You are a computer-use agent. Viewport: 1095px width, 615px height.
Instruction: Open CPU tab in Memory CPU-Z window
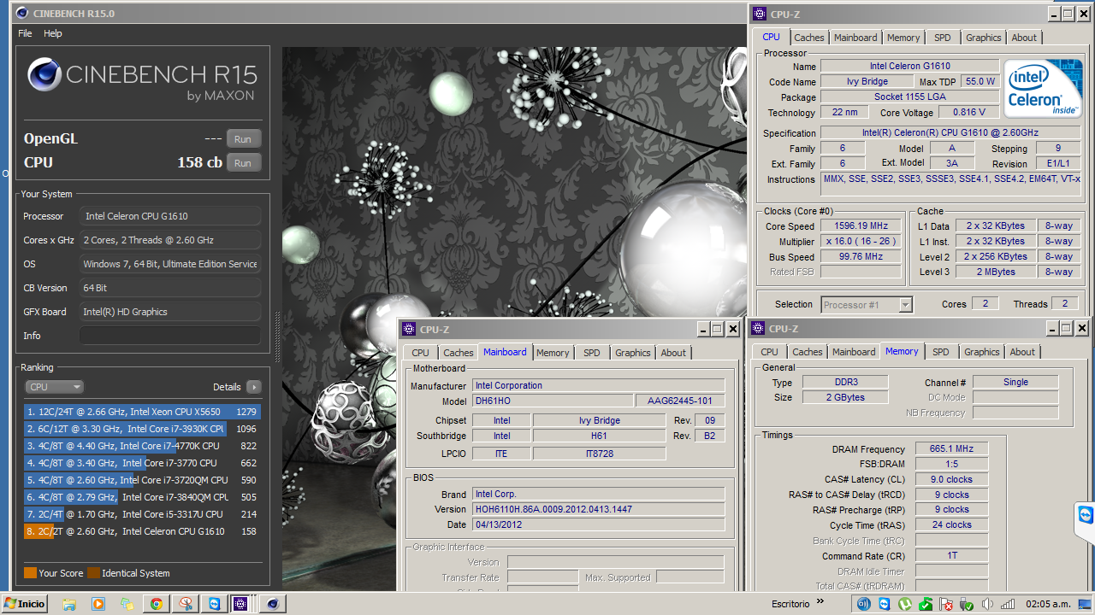[x=769, y=352]
